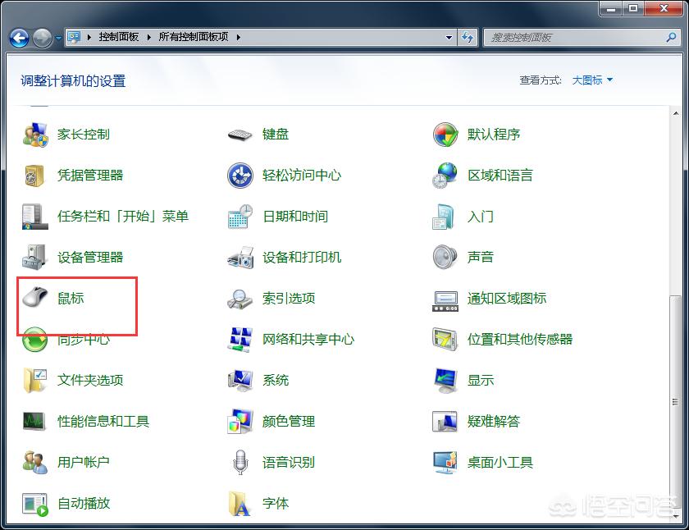The height and width of the screenshot is (530, 689).
Task: Click the 性能信息和工具 icon
Action: tap(34, 421)
